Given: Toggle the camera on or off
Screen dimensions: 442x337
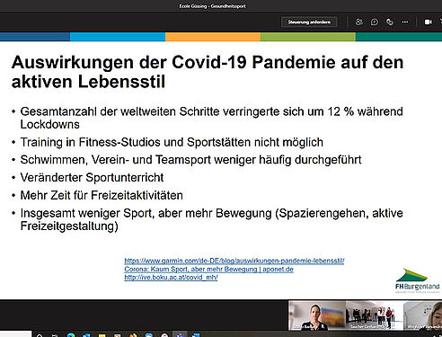Looking at the screenshot, I should pos(429,22).
